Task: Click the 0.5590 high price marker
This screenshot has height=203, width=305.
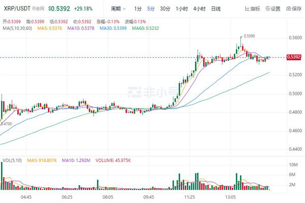Action: [x=249, y=37]
